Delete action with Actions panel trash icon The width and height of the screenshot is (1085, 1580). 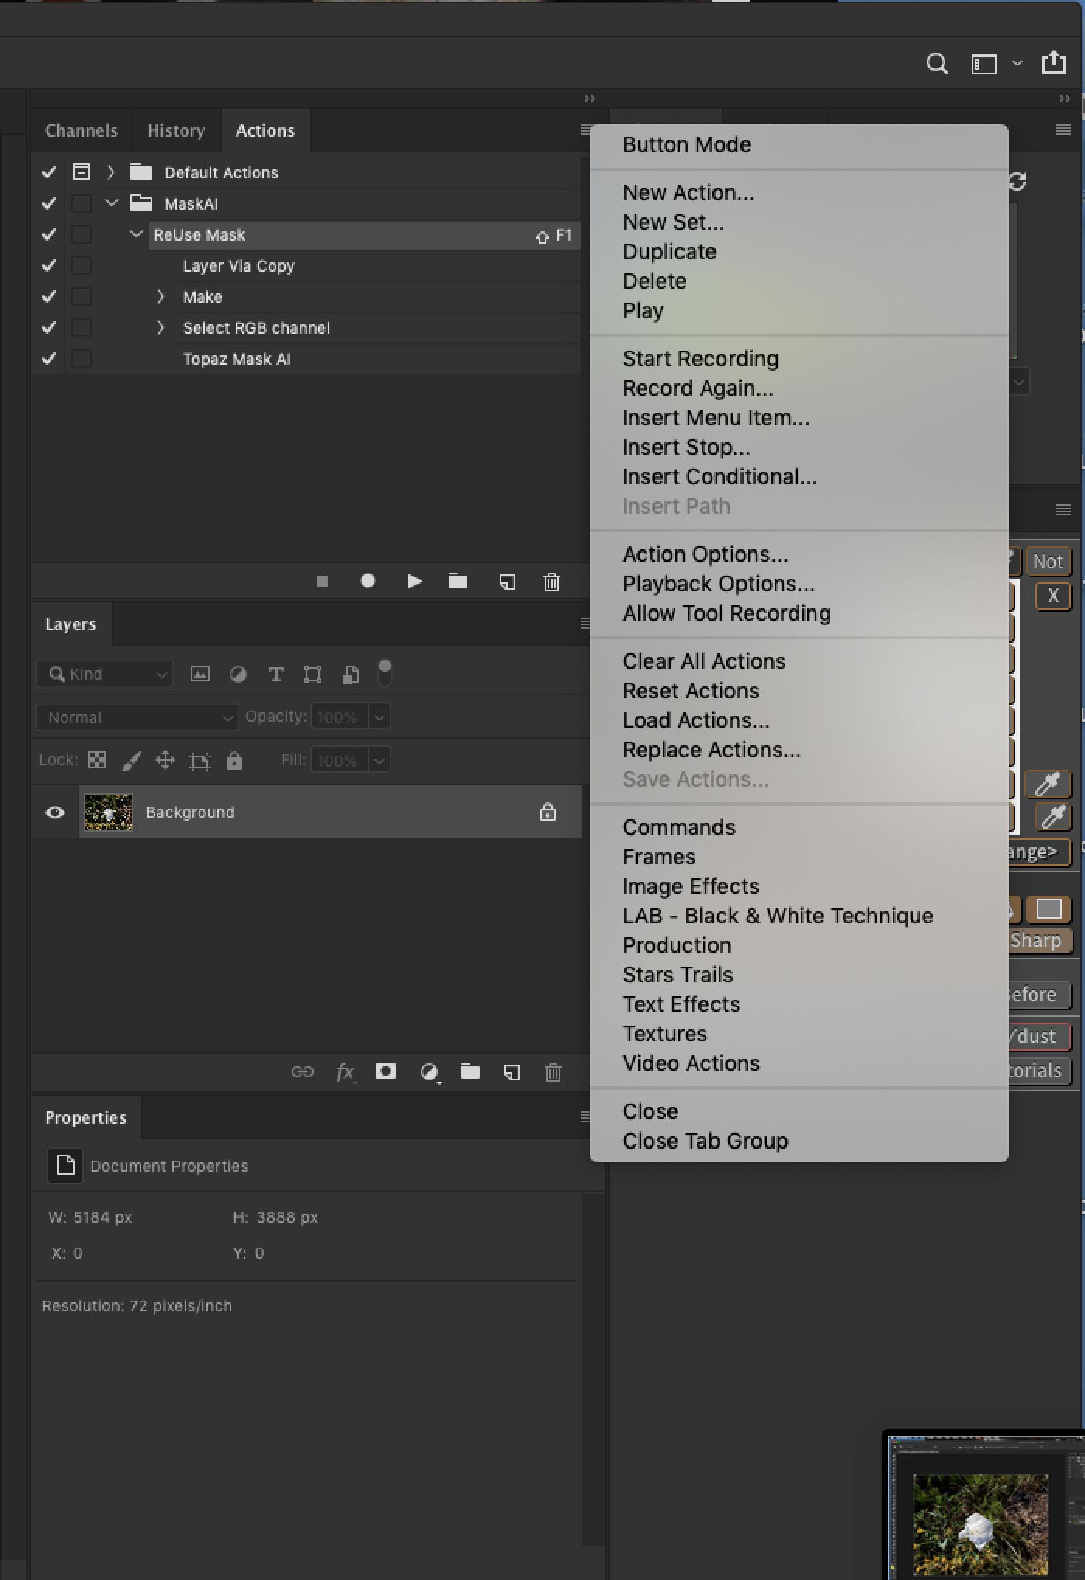[552, 581]
